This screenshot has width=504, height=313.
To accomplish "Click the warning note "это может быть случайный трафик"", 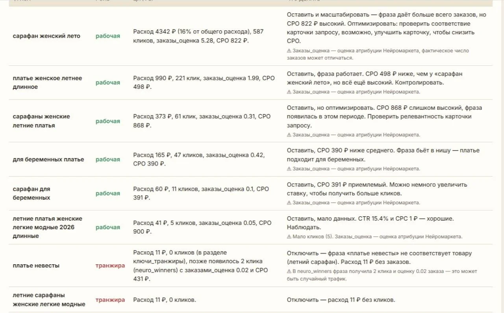I will pyautogui.click(x=382, y=275).
